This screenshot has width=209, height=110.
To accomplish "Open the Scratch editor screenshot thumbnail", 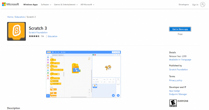I will click(x=83, y=74).
